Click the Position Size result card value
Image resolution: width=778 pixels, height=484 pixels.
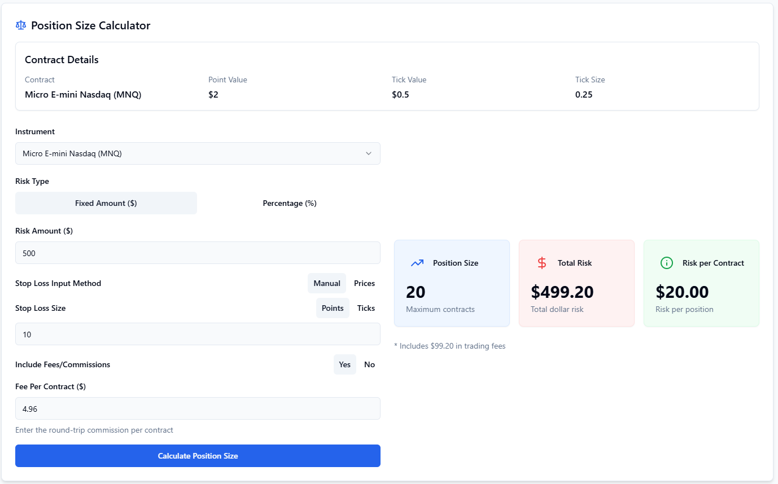[x=416, y=292]
